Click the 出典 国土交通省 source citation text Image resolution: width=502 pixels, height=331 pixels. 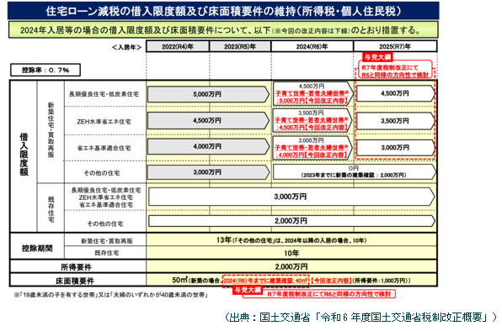click(360, 318)
